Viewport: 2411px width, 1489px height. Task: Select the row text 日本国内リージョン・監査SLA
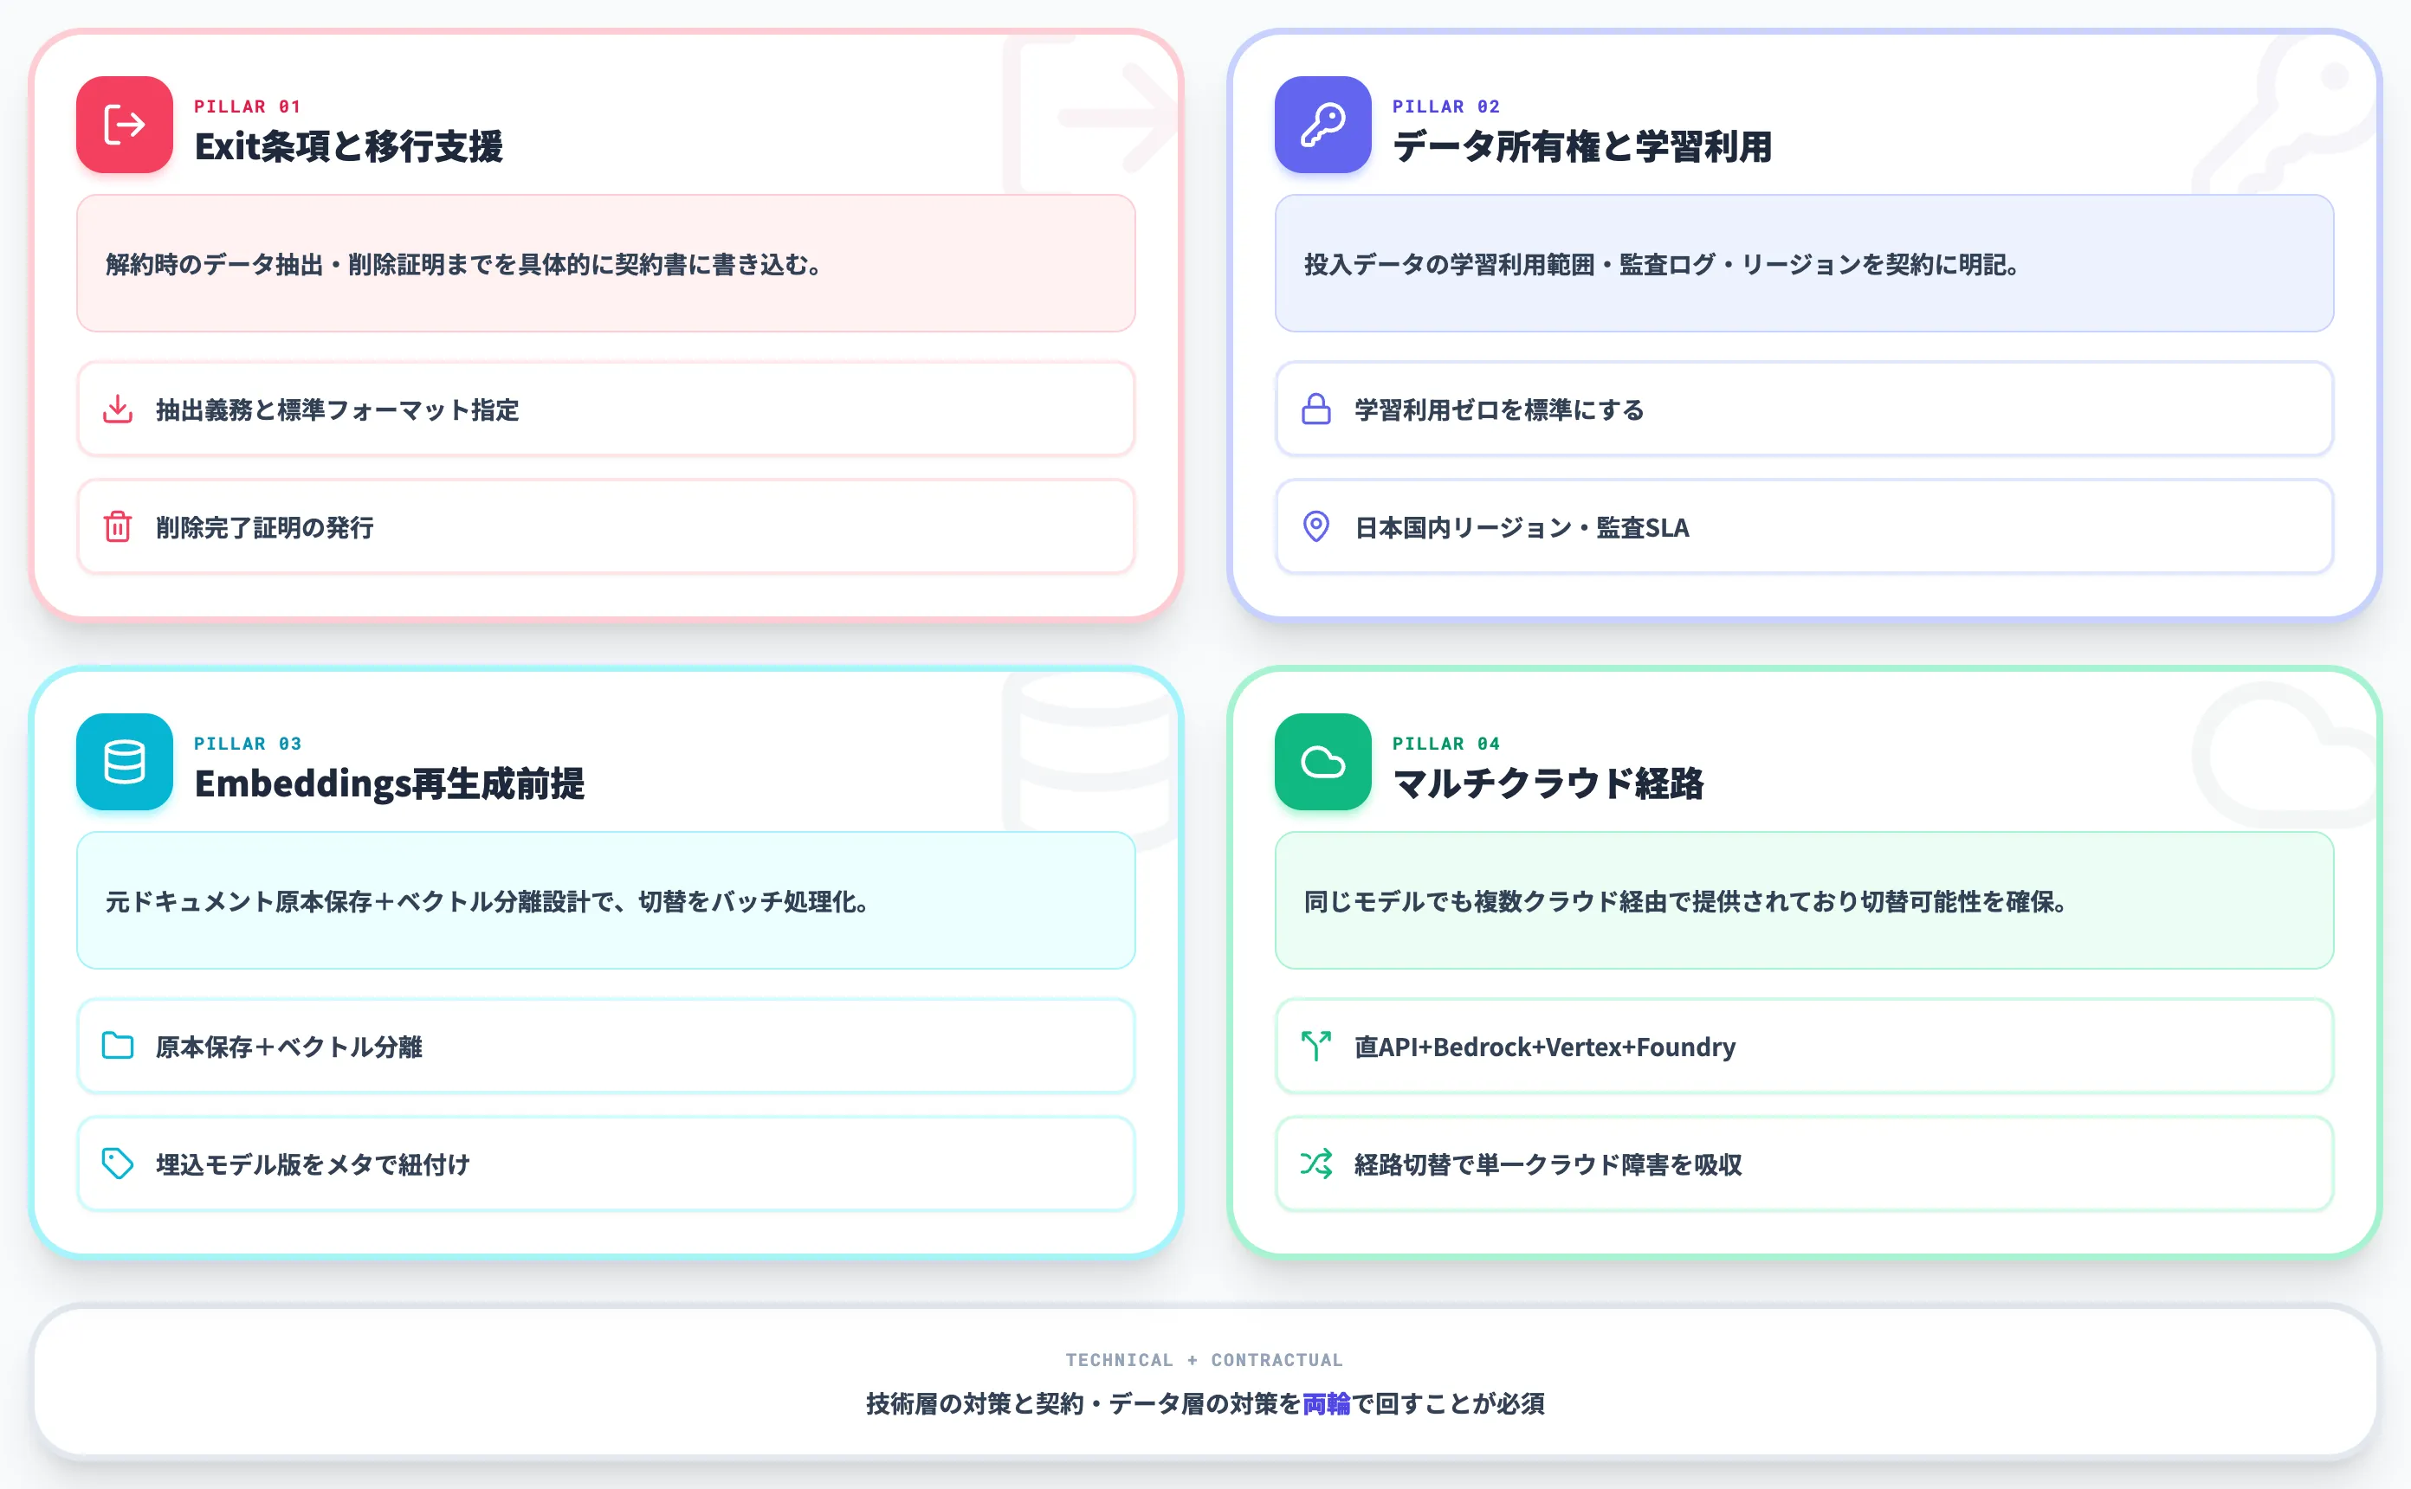tap(1522, 528)
